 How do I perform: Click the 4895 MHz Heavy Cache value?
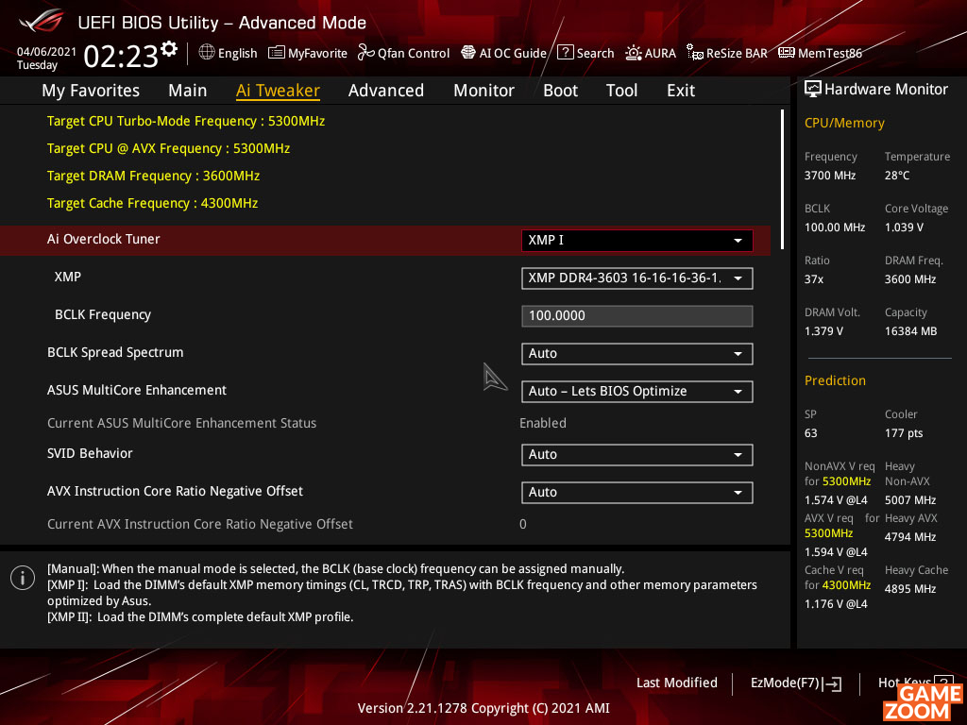pos(910,589)
